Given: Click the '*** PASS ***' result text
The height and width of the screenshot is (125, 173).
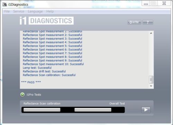Looking at the screenshot, I should 31,82.
